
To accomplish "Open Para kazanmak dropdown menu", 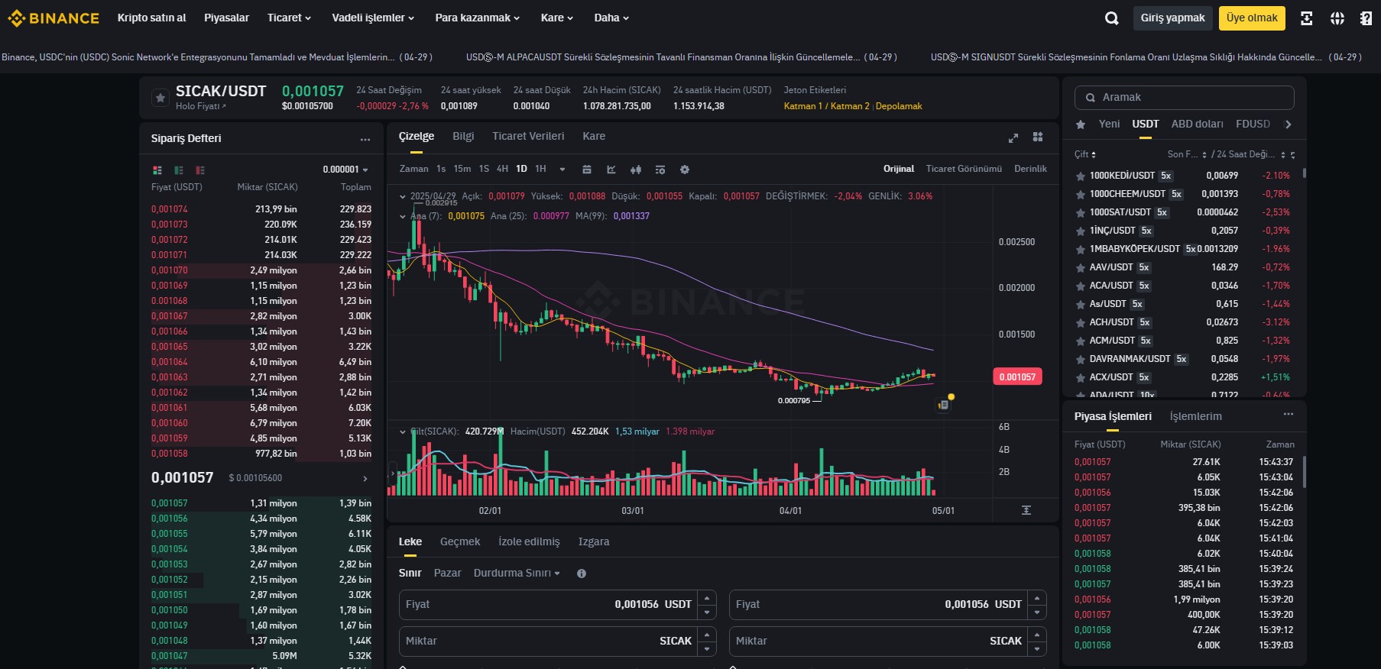I will point(477,18).
